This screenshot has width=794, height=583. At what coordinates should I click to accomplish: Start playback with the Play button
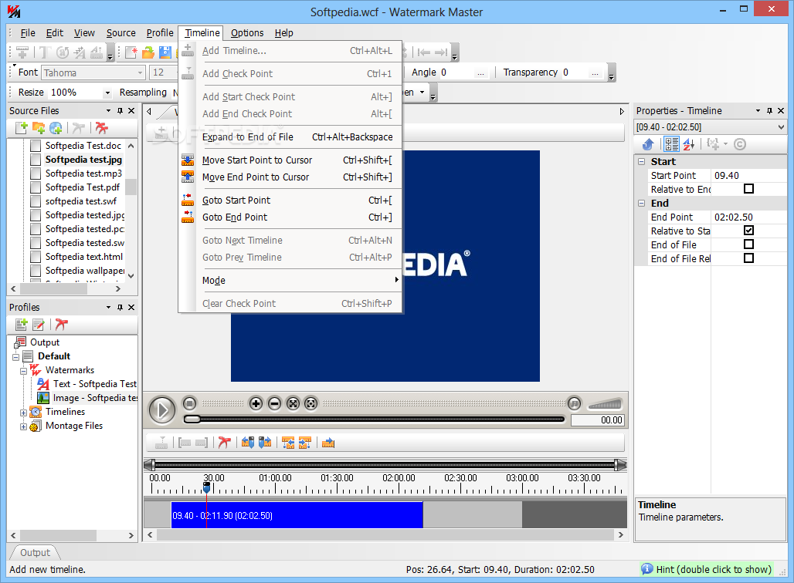(162, 410)
